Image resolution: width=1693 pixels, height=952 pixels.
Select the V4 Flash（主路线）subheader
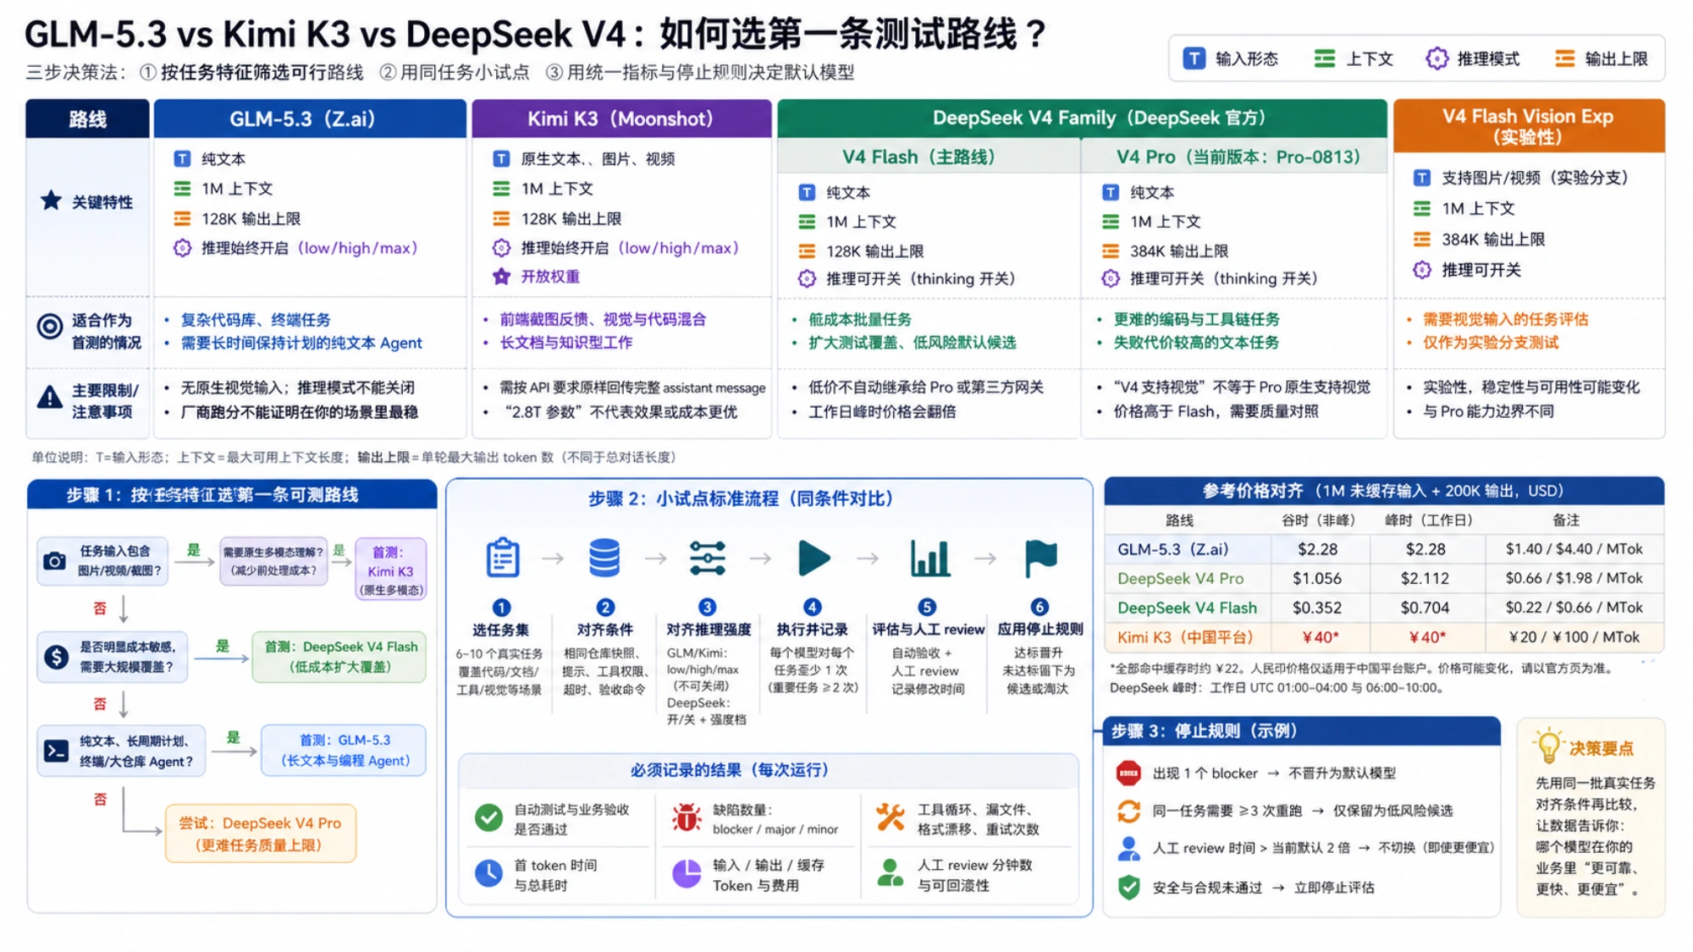click(929, 157)
